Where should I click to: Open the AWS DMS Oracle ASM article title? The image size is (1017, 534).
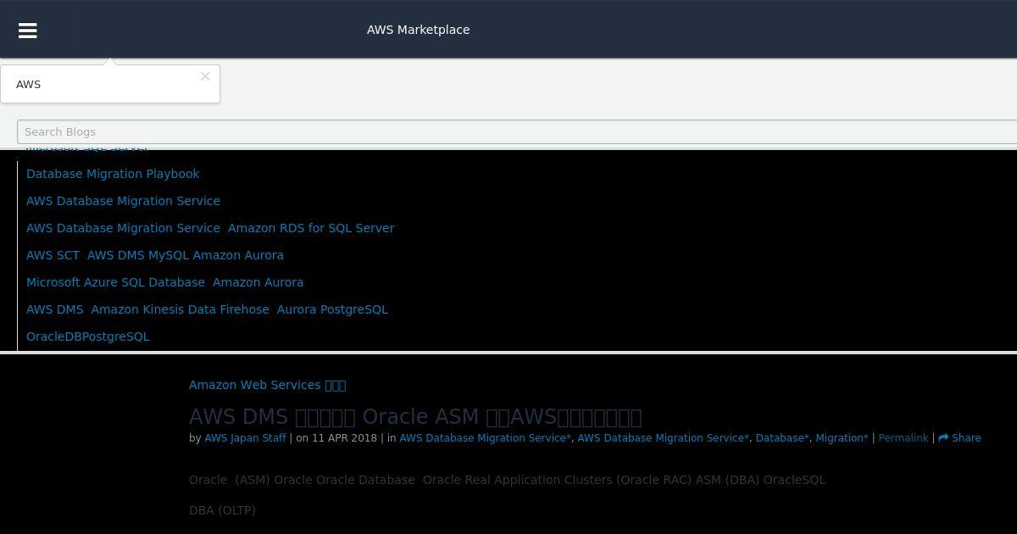[415, 417]
